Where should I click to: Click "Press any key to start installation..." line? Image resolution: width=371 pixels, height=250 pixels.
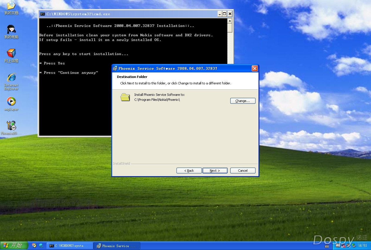84,54
